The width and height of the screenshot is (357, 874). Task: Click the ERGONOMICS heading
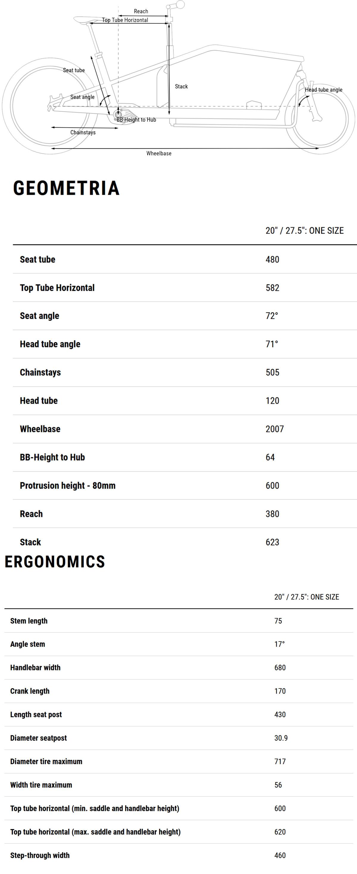point(55,561)
